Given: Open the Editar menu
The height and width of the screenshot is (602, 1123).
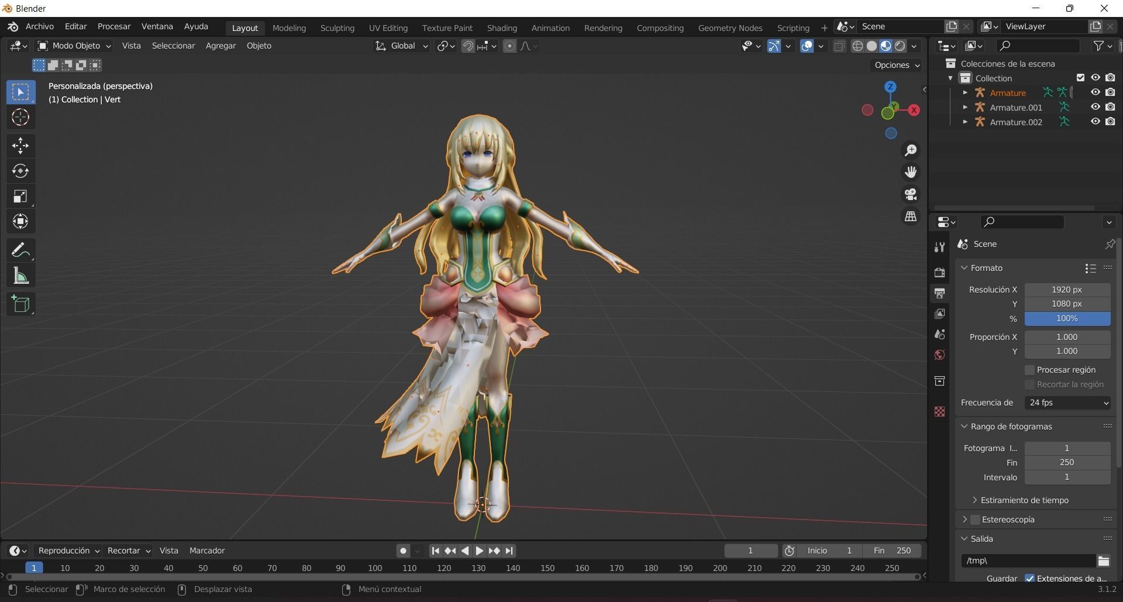Looking at the screenshot, I should point(75,27).
